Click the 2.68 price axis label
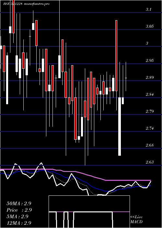Viewport: 162px width, 228px height. pos(150,145)
